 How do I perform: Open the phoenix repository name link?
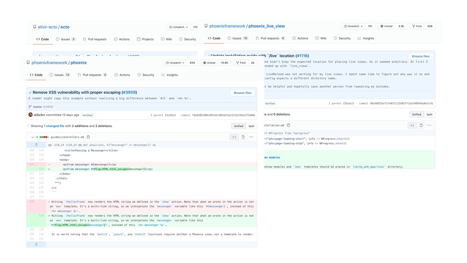coord(78,63)
